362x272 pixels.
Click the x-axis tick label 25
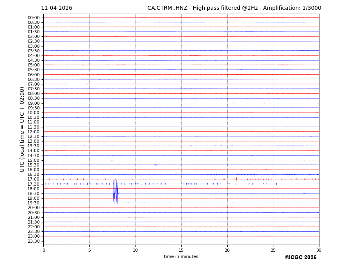(x=273, y=250)
